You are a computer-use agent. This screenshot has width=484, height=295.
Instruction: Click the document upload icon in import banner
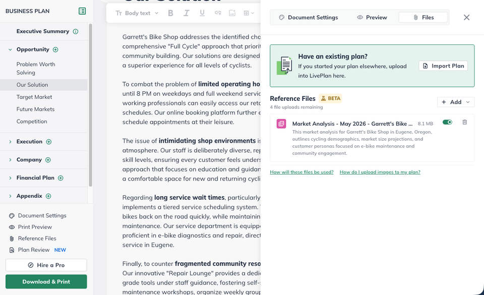click(284, 66)
